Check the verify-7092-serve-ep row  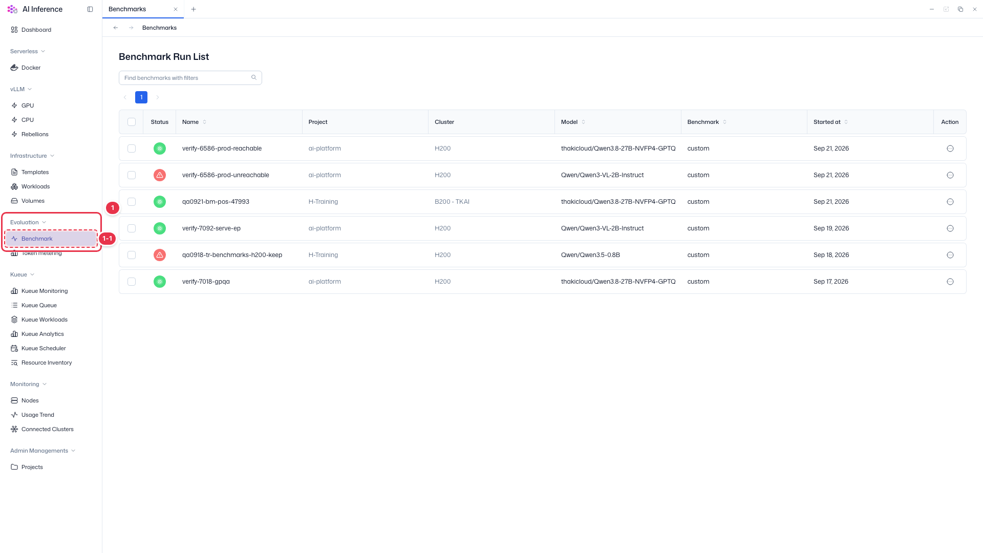point(132,228)
